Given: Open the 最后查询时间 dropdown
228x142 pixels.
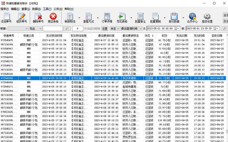Looking at the screenshot, I should coord(131,29).
